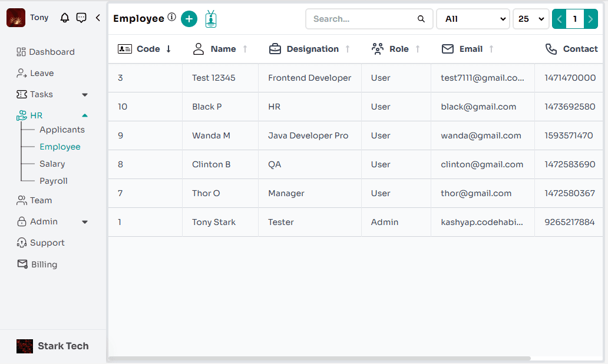Image resolution: width=608 pixels, height=364 pixels.
Task: Open the chat messages icon
Action: point(82,18)
